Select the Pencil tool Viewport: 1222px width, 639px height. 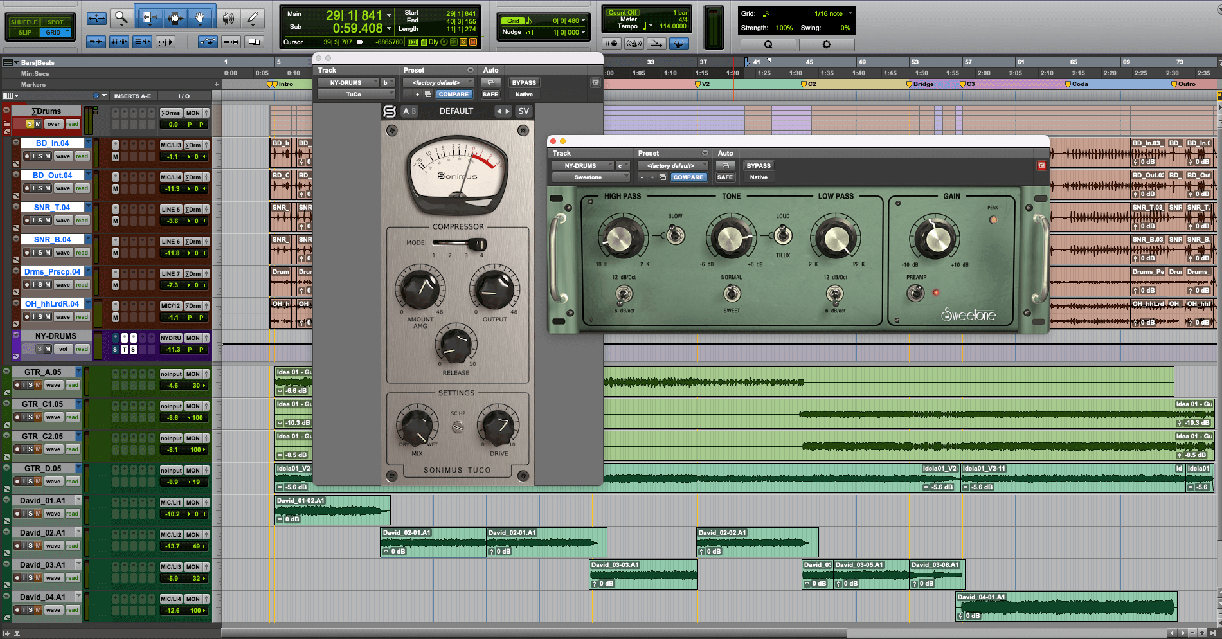[x=253, y=18]
